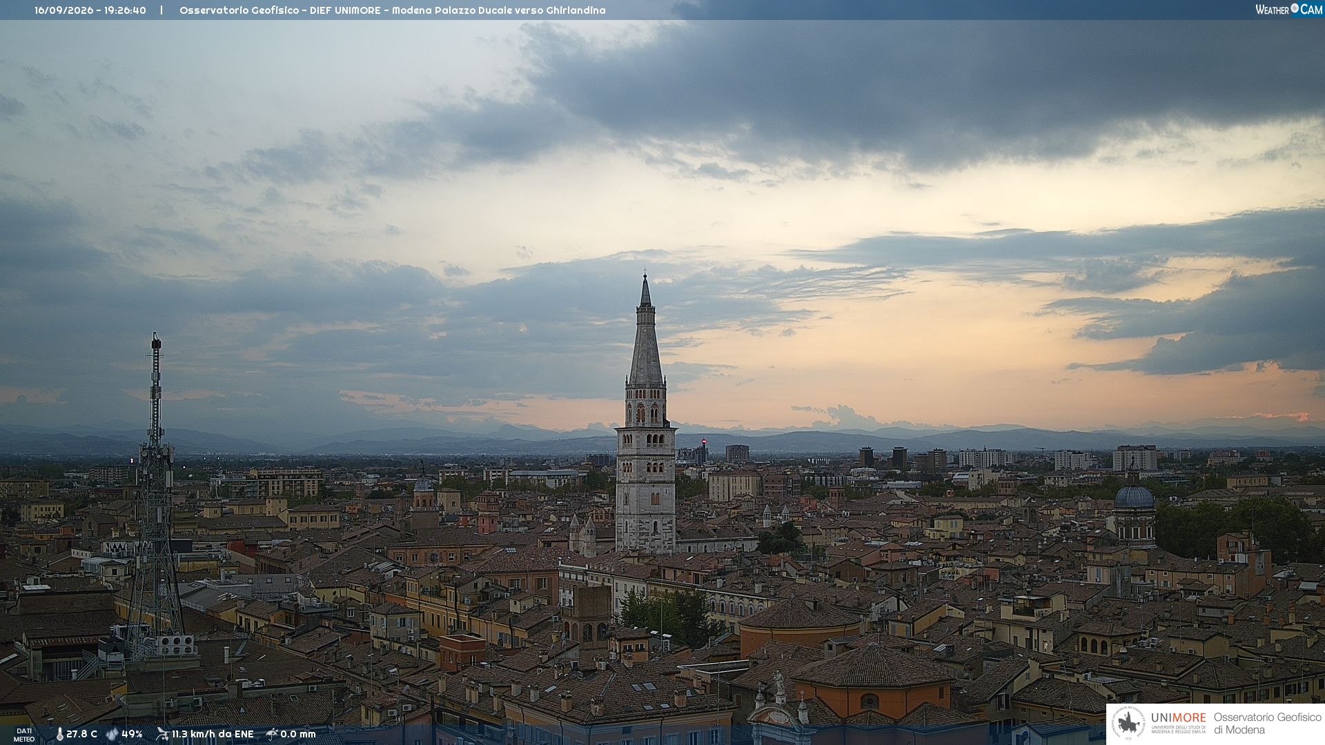
Task: Click the UNIMORE horseman seal emblem
Action: (1129, 724)
